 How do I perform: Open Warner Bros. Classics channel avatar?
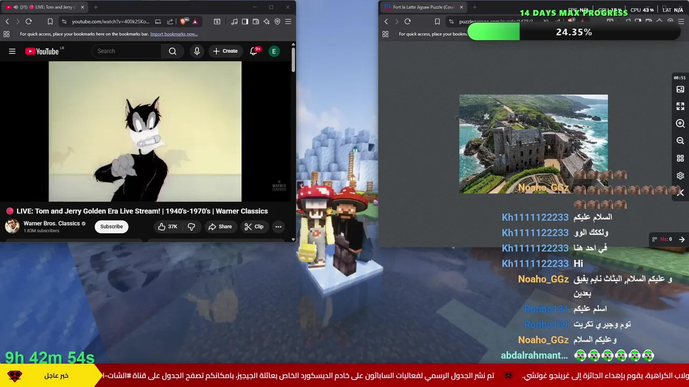[x=12, y=226]
